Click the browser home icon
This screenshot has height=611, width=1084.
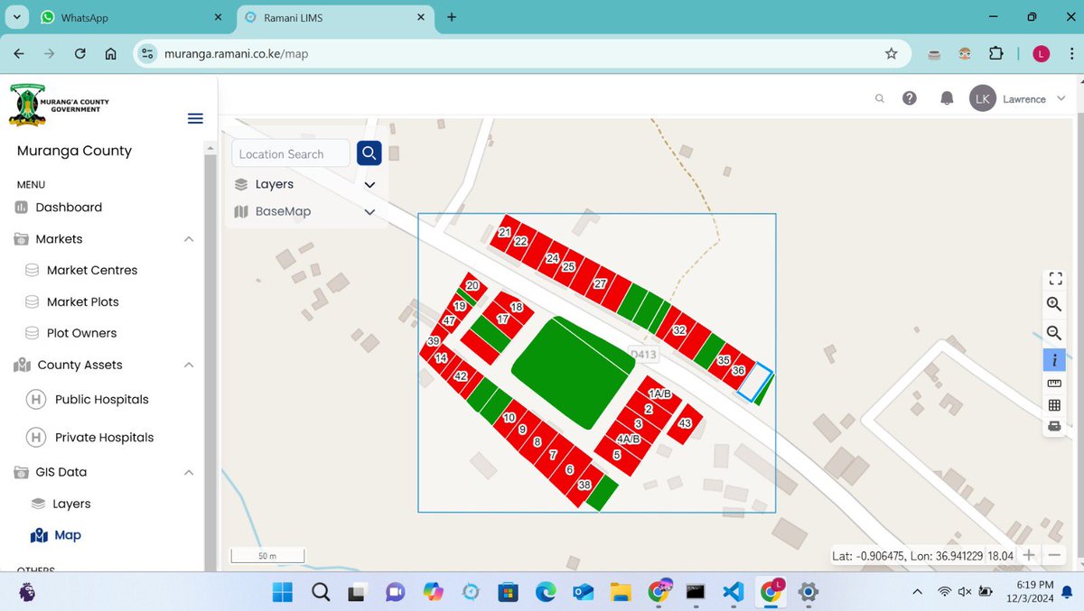click(x=110, y=53)
